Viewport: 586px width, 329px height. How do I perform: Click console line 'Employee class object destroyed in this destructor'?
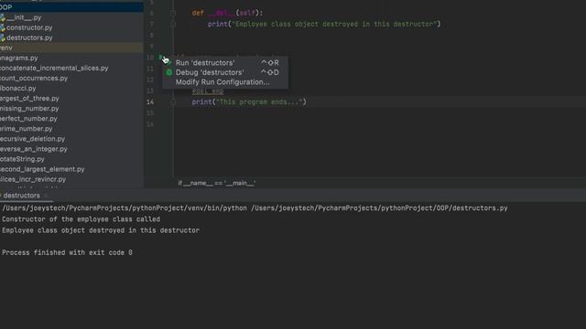click(101, 230)
